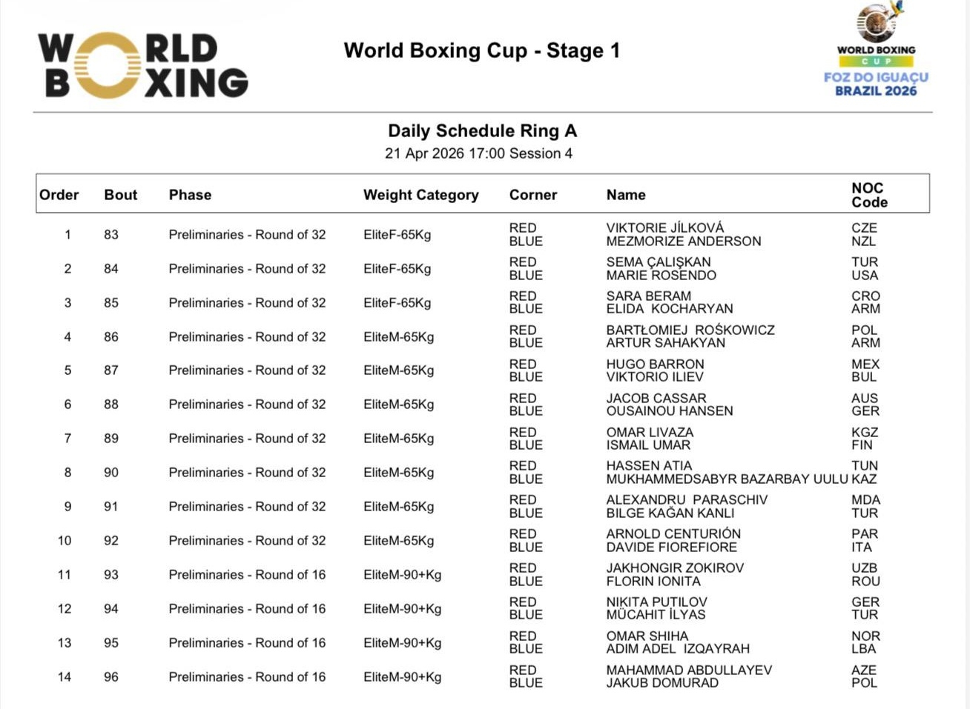Click the Order column header
The image size is (970, 709).
[59, 195]
